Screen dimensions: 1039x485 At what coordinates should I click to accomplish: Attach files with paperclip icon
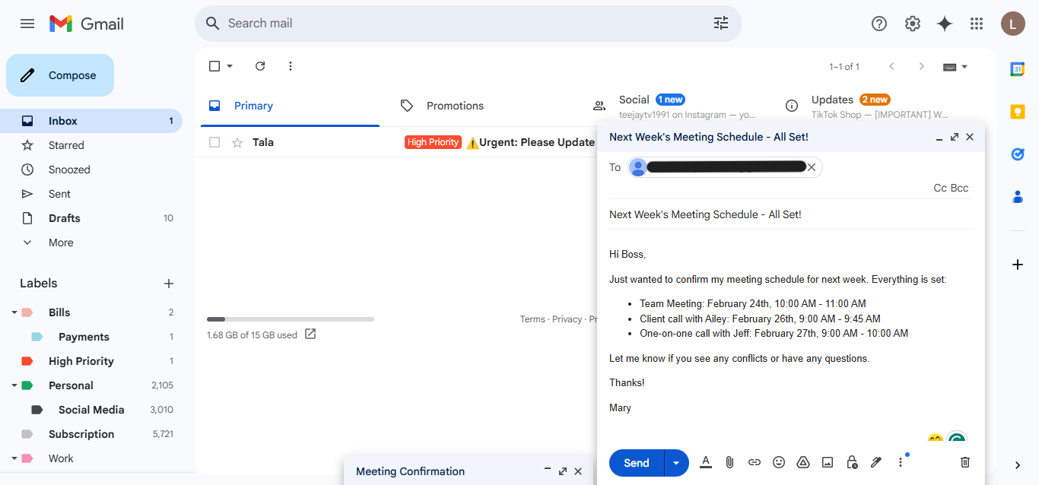tap(730, 462)
